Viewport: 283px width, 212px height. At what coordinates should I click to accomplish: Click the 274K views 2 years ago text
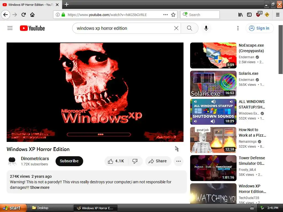pos(31,176)
